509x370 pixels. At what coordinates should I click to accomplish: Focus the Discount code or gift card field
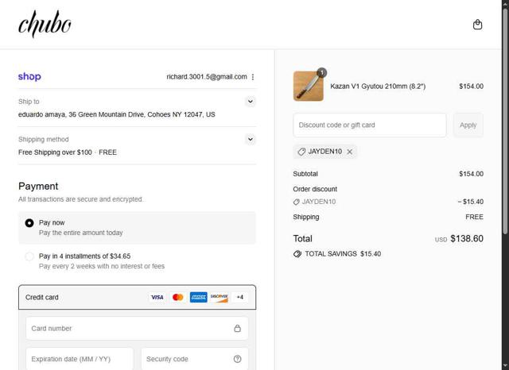pyautogui.click(x=369, y=125)
